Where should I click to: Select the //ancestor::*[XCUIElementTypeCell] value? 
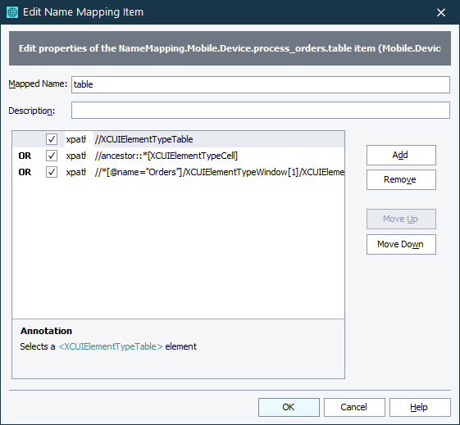(x=219, y=156)
